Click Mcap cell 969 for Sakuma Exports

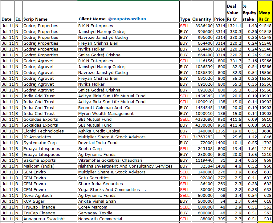pos(265,160)
